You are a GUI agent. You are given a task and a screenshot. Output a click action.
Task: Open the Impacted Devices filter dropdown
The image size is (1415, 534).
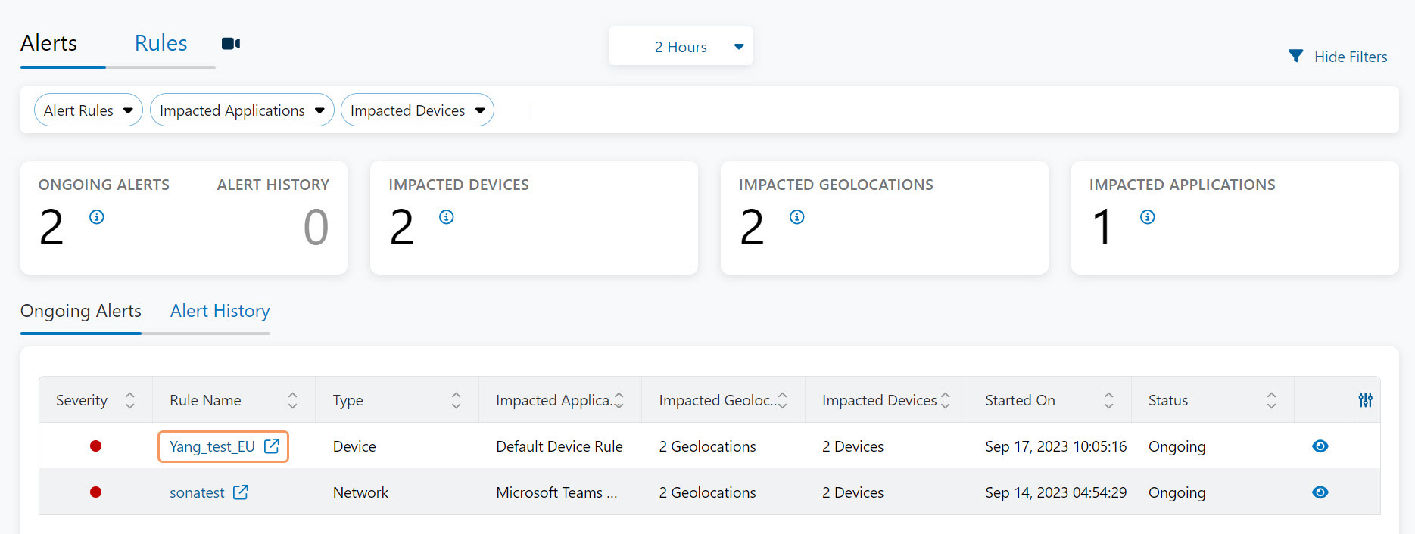pos(417,110)
